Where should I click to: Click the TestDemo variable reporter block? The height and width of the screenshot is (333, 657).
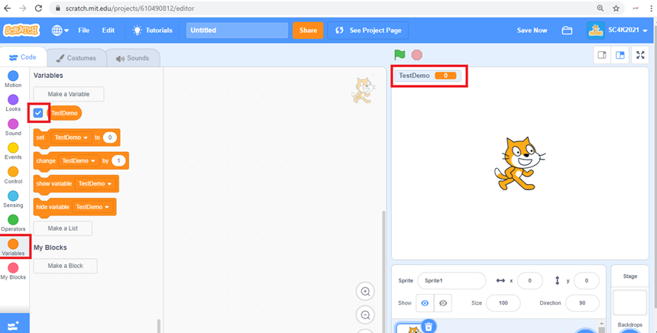tap(64, 113)
